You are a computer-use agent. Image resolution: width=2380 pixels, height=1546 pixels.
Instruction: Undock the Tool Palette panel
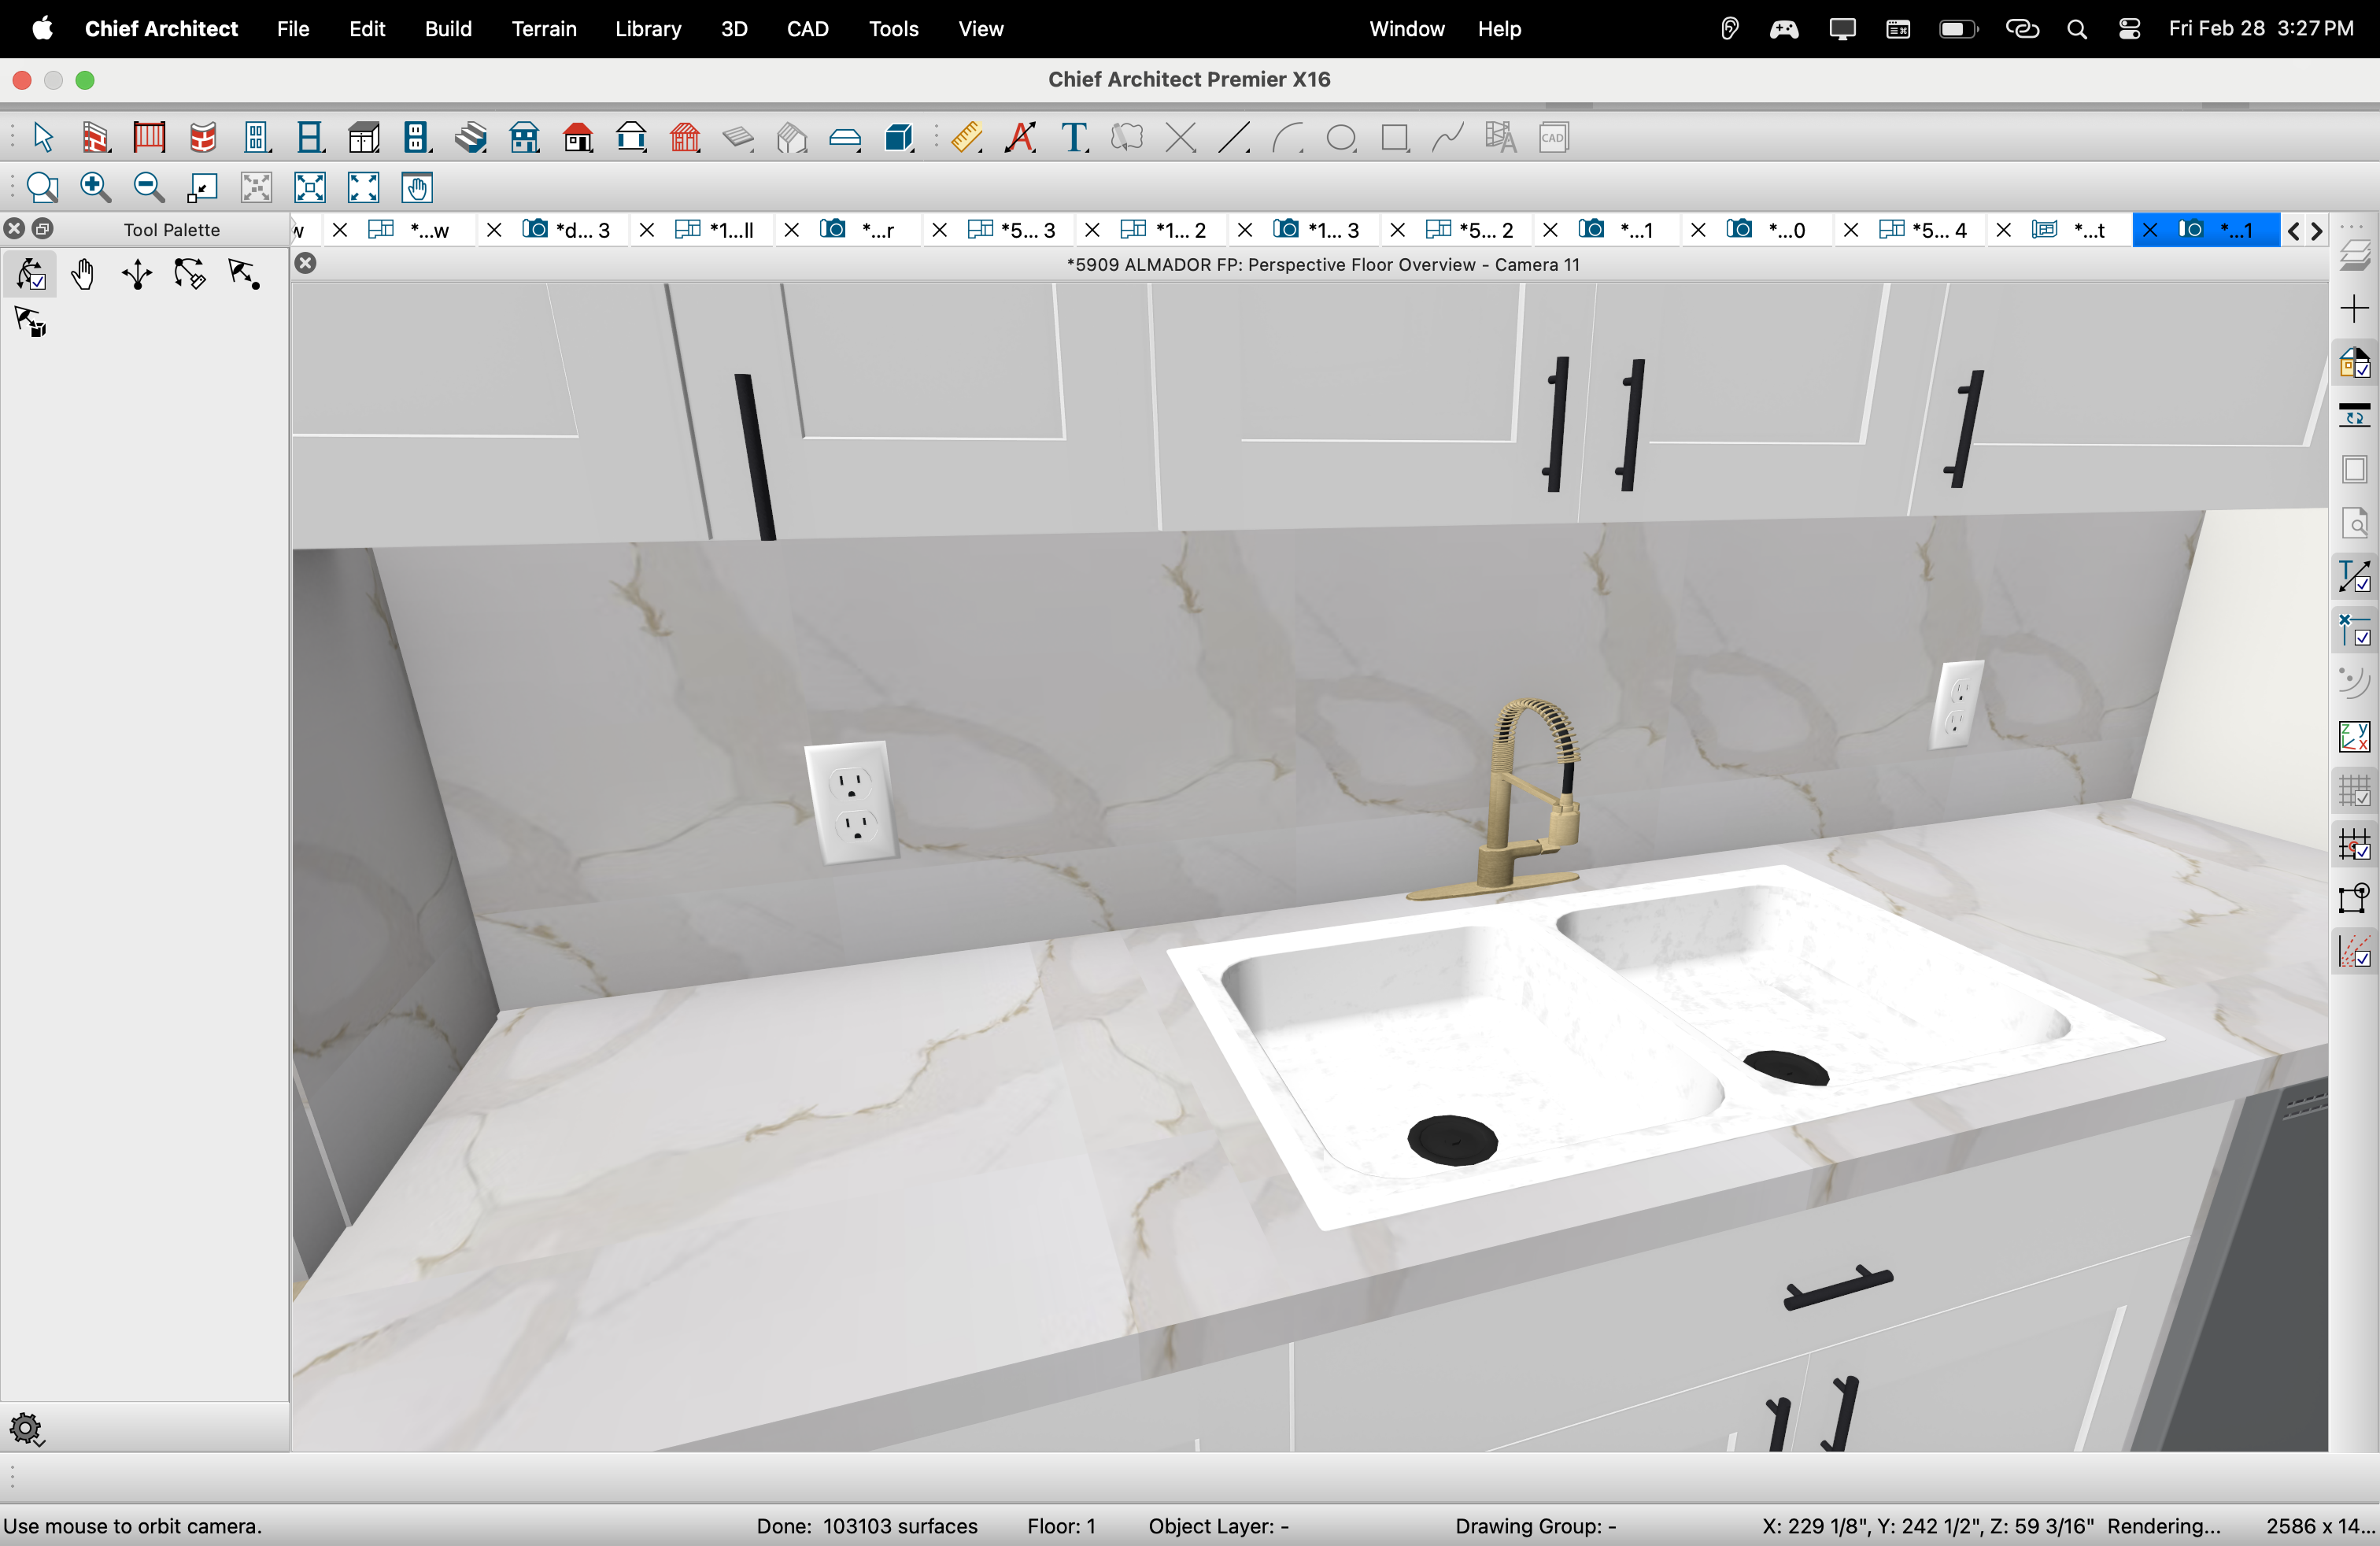(x=43, y=229)
